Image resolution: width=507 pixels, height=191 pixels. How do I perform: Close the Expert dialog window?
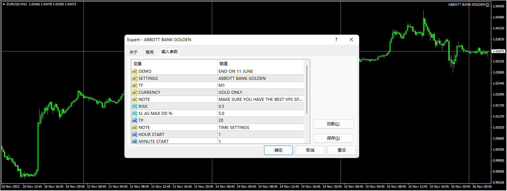351,39
